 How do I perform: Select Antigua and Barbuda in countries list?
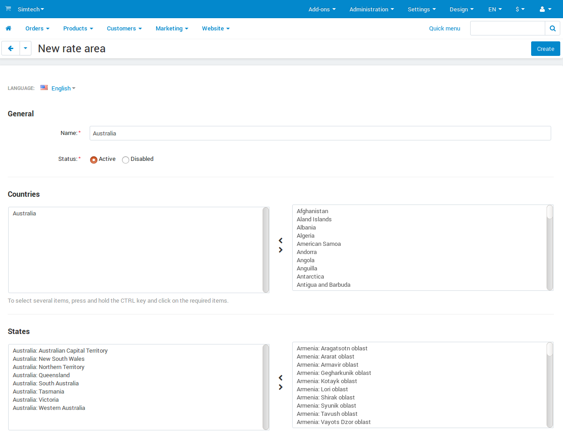324,284
